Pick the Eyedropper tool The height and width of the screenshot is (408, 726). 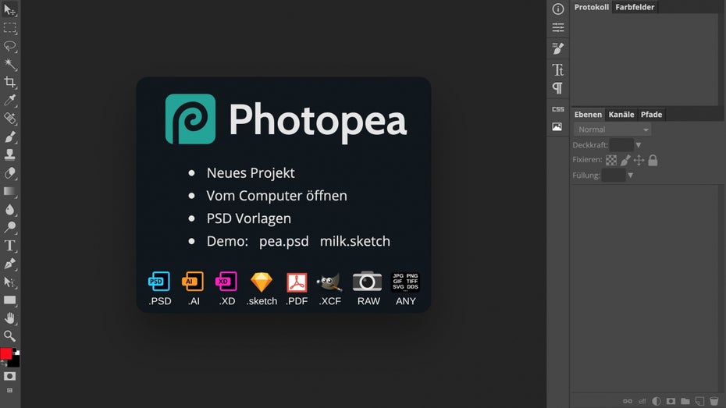coord(10,101)
